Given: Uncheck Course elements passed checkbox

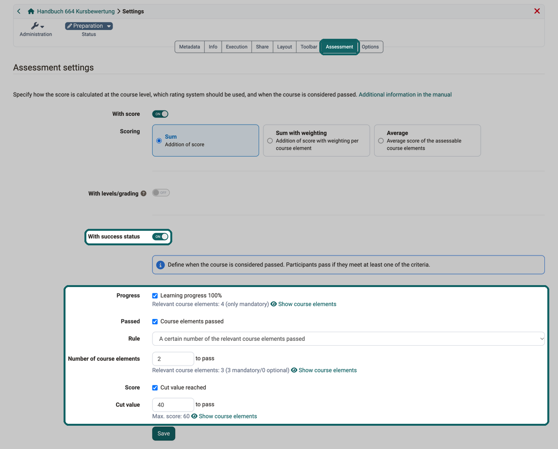Looking at the screenshot, I should (155, 322).
